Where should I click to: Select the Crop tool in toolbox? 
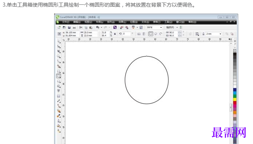59,51
